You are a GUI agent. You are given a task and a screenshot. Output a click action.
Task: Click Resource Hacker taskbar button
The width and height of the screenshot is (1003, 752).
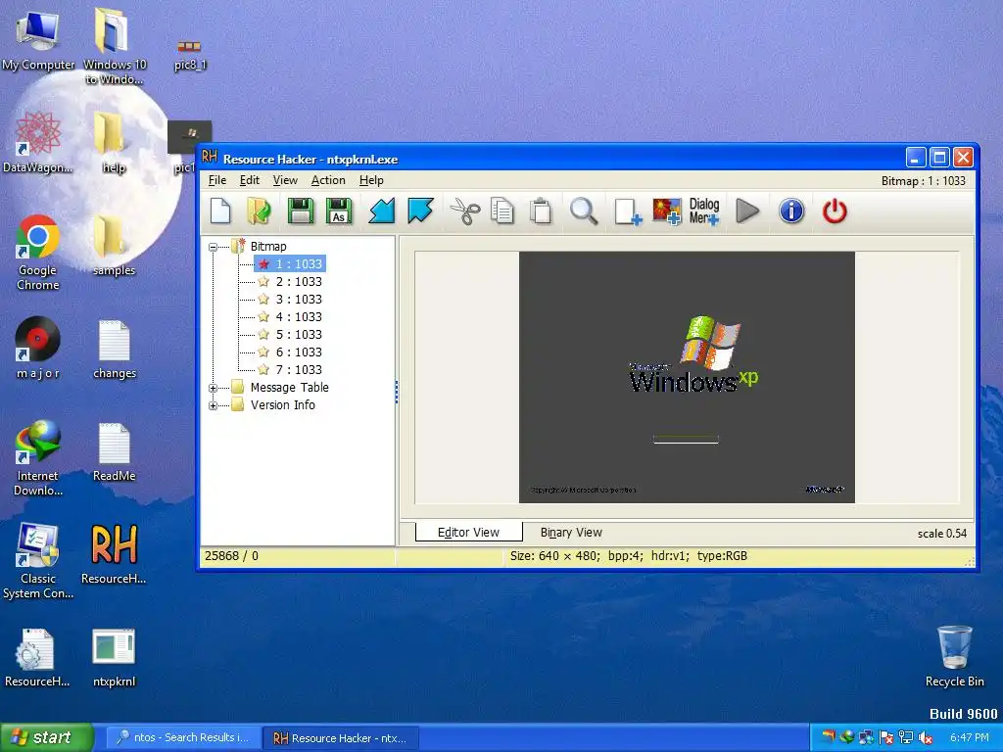click(341, 738)
